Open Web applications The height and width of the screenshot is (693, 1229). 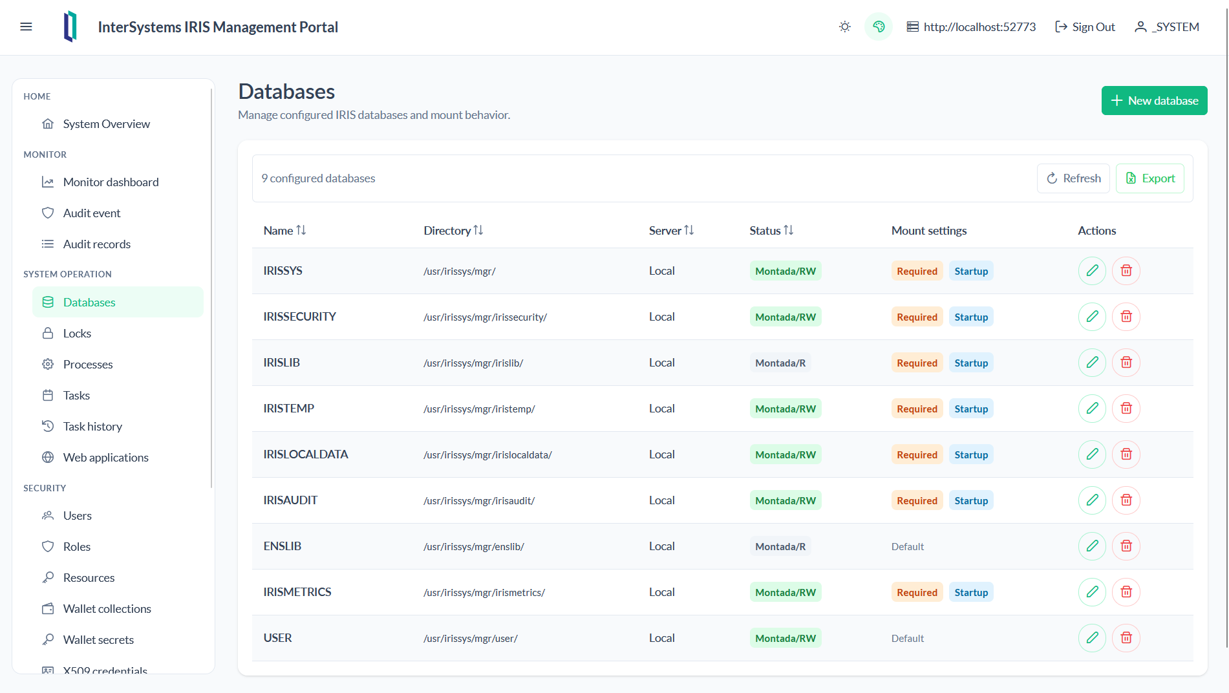pos(118,457)
